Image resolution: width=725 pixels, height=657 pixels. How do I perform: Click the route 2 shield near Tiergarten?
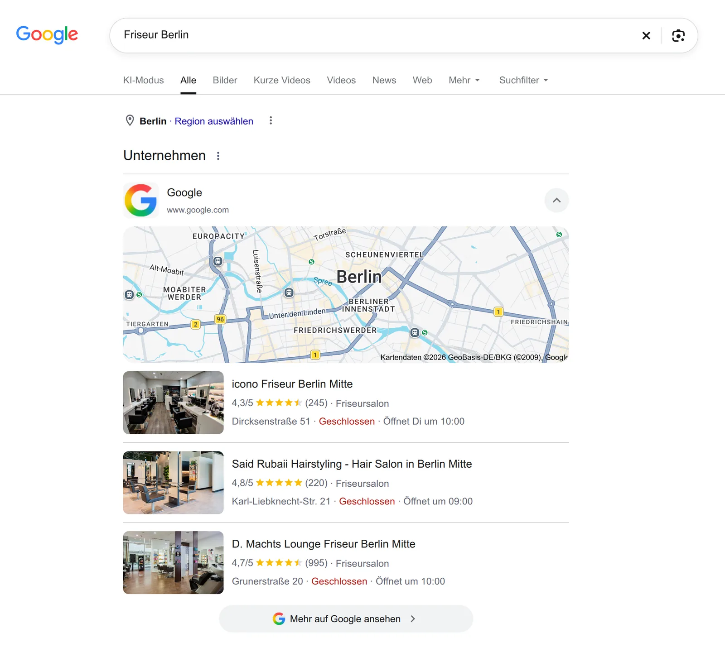click(195, 324)
